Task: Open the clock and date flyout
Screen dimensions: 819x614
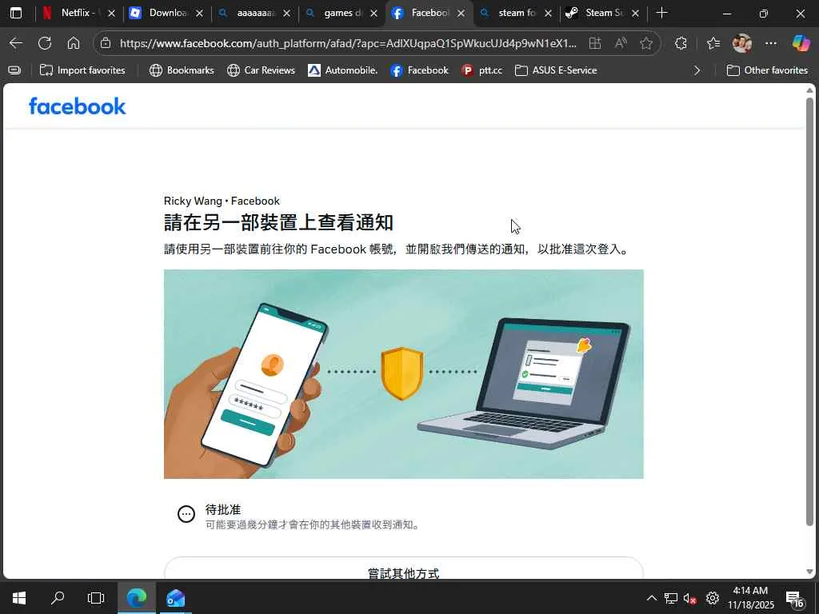Action: (x=750, y=598)
